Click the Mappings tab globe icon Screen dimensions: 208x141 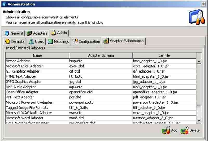pos(50,41)
